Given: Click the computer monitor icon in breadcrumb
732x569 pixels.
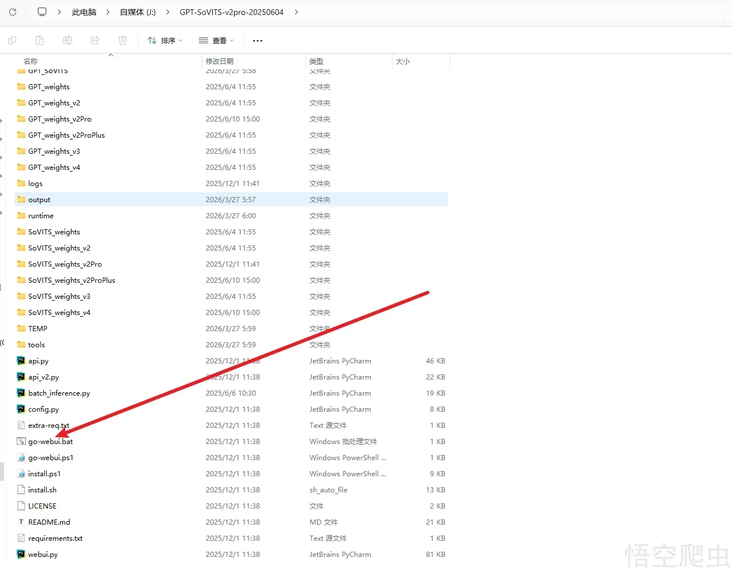Looking at the screenshot, I should tap(42, 12).
